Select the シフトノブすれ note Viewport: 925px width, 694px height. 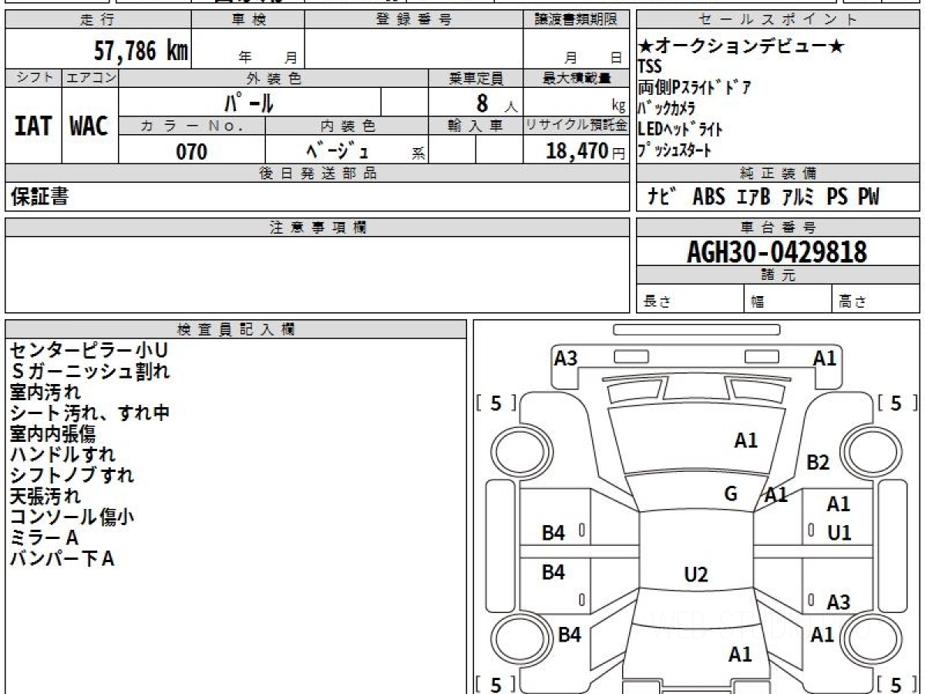(x=72, y=475)
